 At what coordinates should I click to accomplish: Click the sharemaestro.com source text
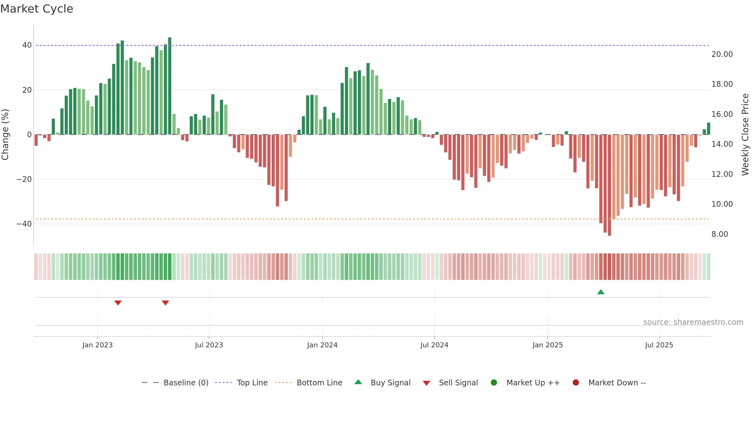[x=693, y=322]
